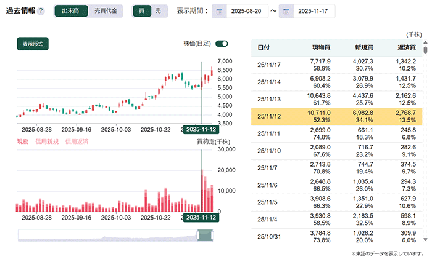Click the 627.9 返済買 value

(408, 199)
